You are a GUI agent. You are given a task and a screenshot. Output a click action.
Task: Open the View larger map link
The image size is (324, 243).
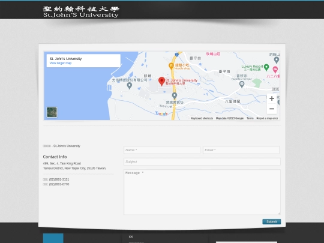tap(61, 63)
